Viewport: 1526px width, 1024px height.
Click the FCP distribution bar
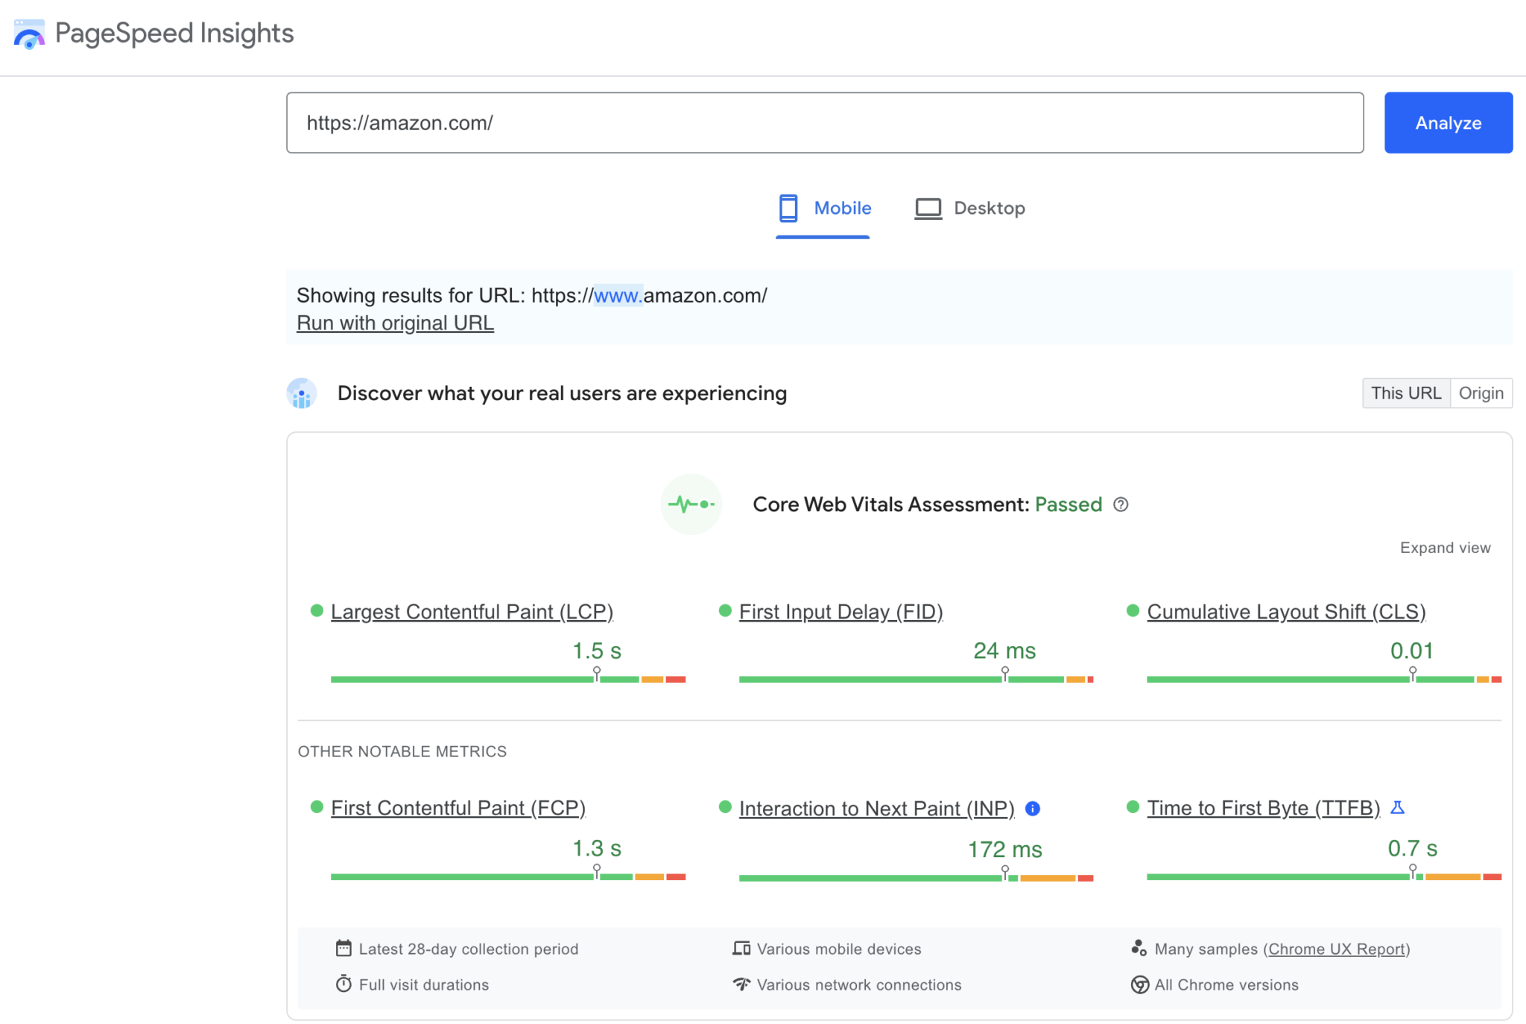508,876
